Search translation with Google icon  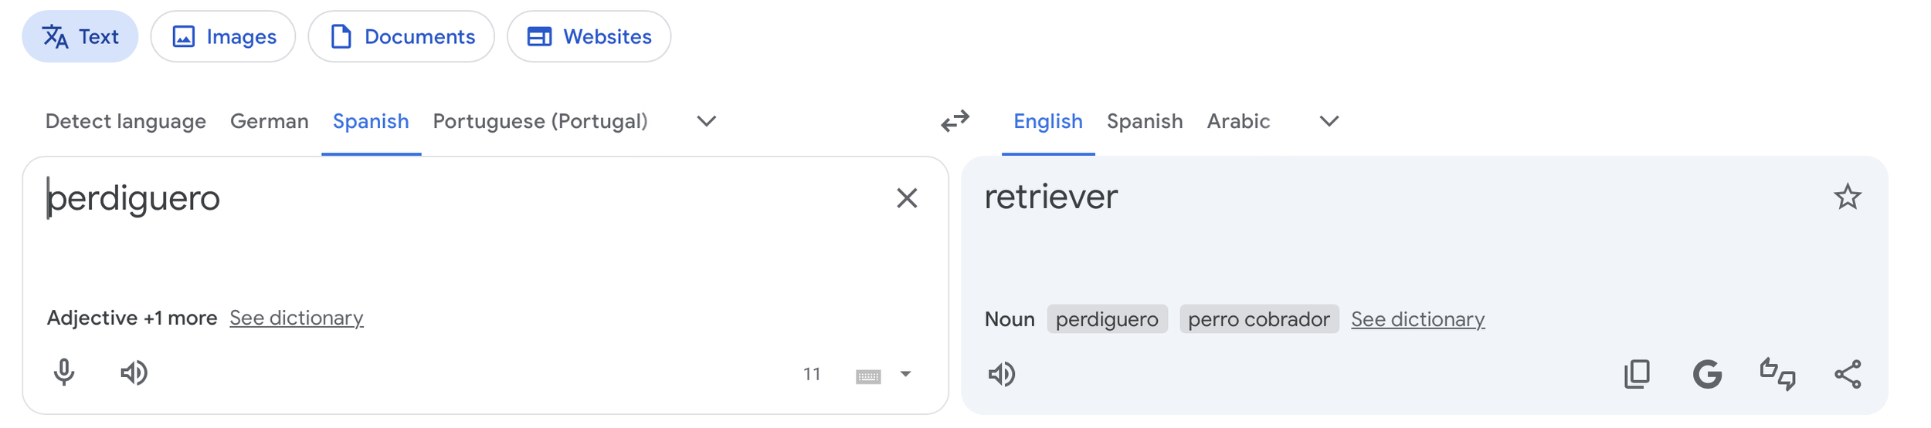[1707, 375]
